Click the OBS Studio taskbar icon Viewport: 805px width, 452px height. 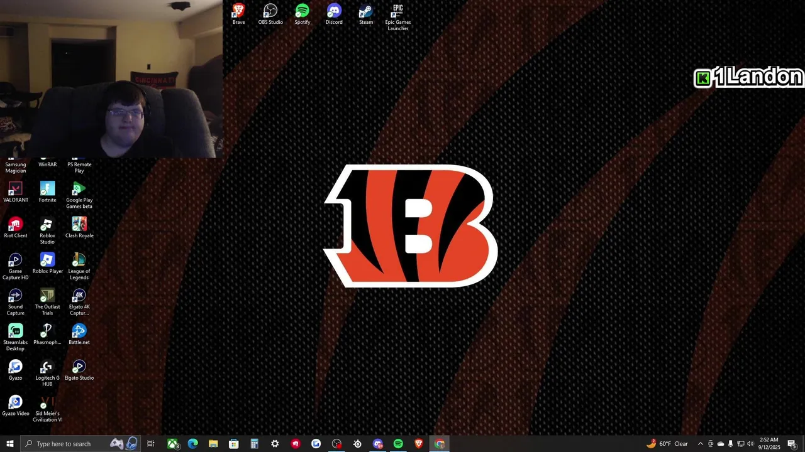pyautogui.click(x=336, y=444)
